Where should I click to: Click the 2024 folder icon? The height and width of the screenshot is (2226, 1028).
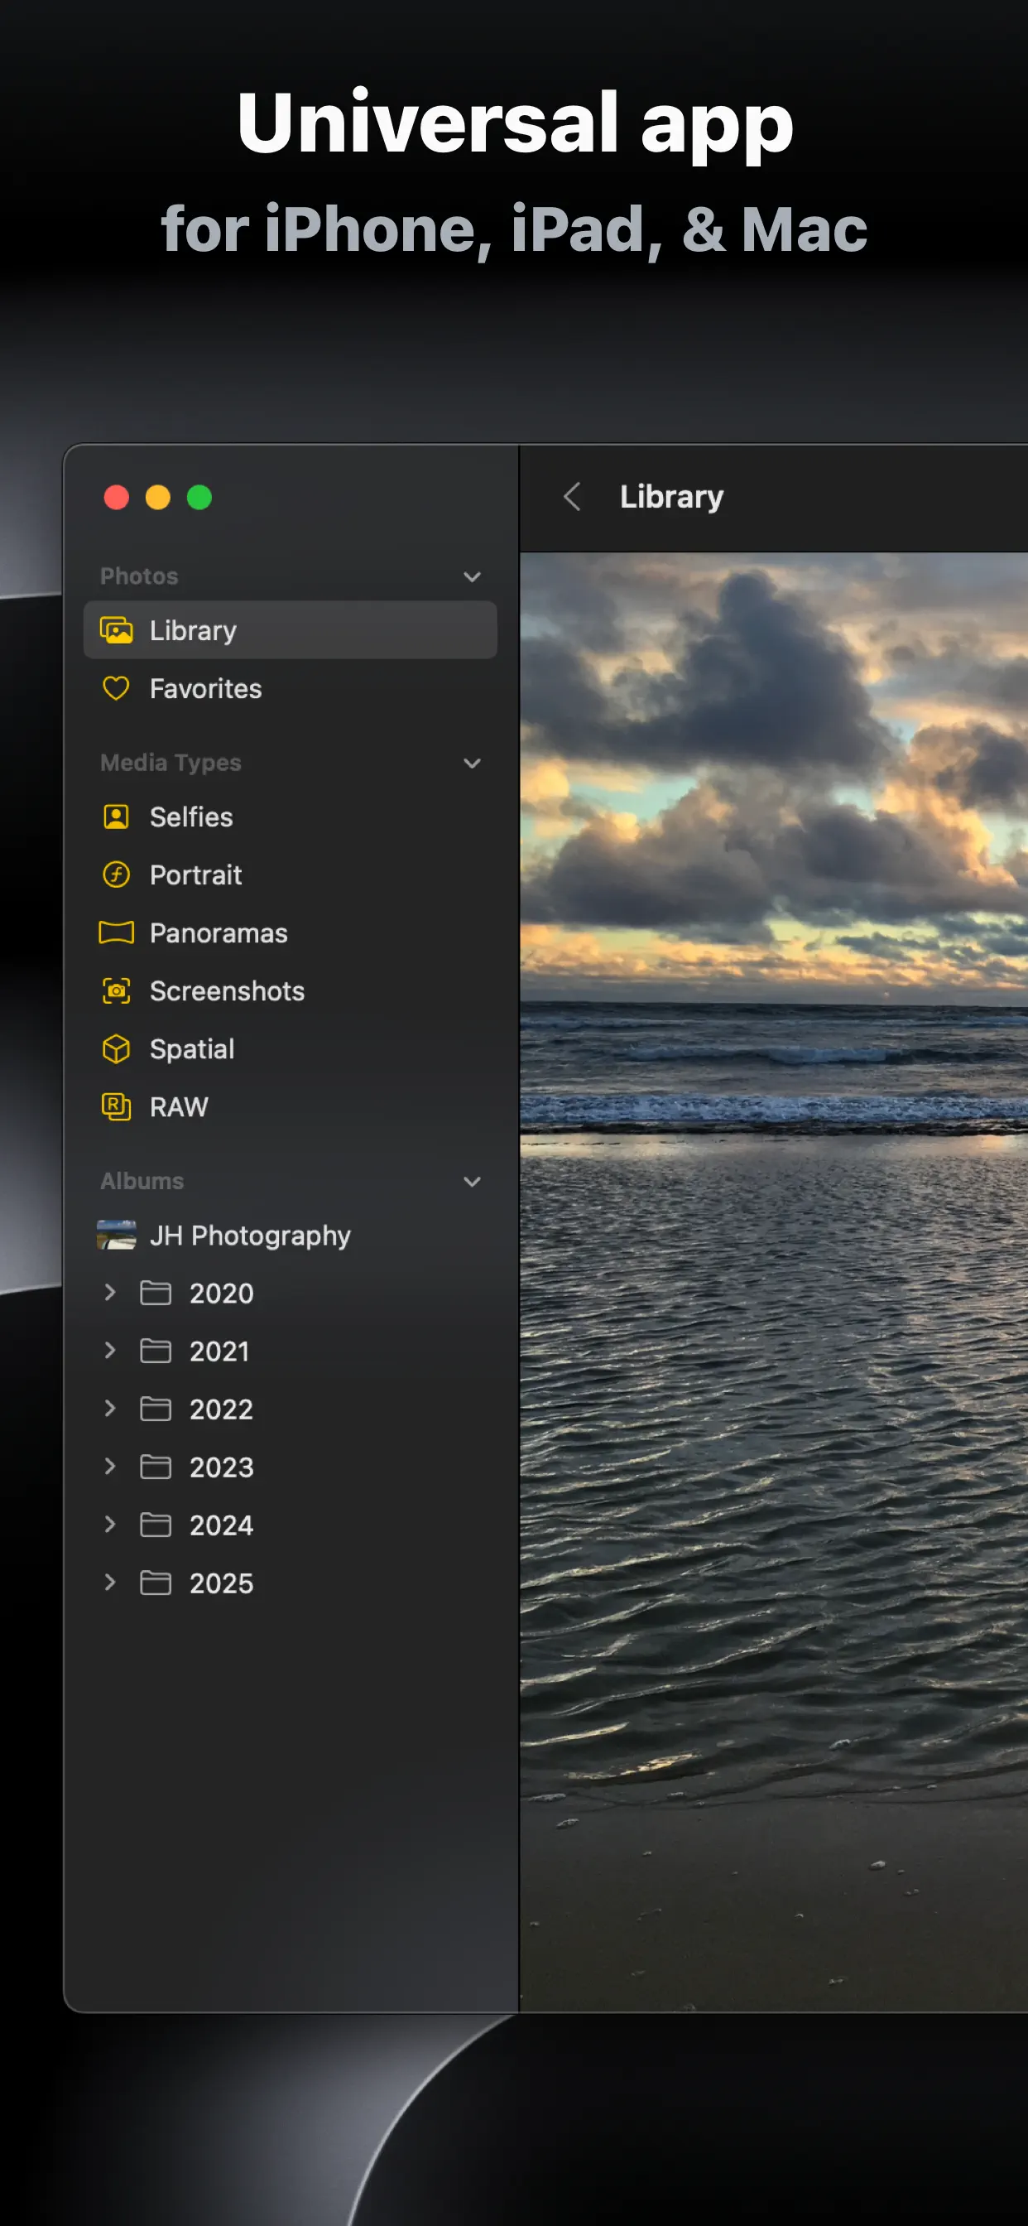coord(156,1525)
